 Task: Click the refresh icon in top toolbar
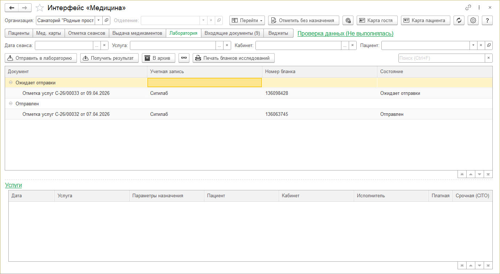459,21
